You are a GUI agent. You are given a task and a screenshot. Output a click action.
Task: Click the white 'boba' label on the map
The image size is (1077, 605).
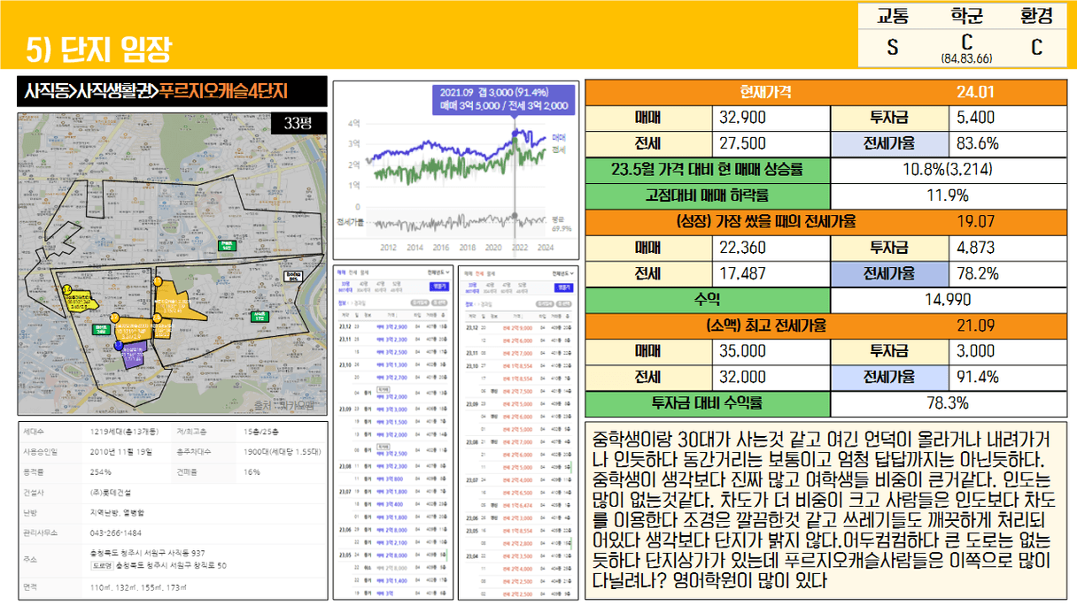click(293, 278)
